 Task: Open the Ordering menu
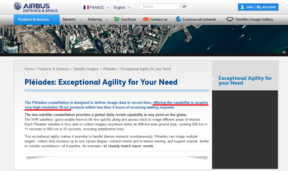(95, 20)
